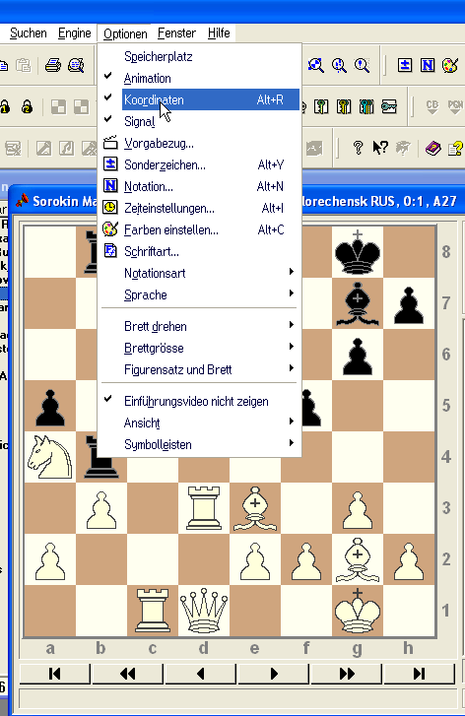Viewport: 465px width, 716px height.
Task: Toggle the Signal checked option
Action: coord(201,121)
